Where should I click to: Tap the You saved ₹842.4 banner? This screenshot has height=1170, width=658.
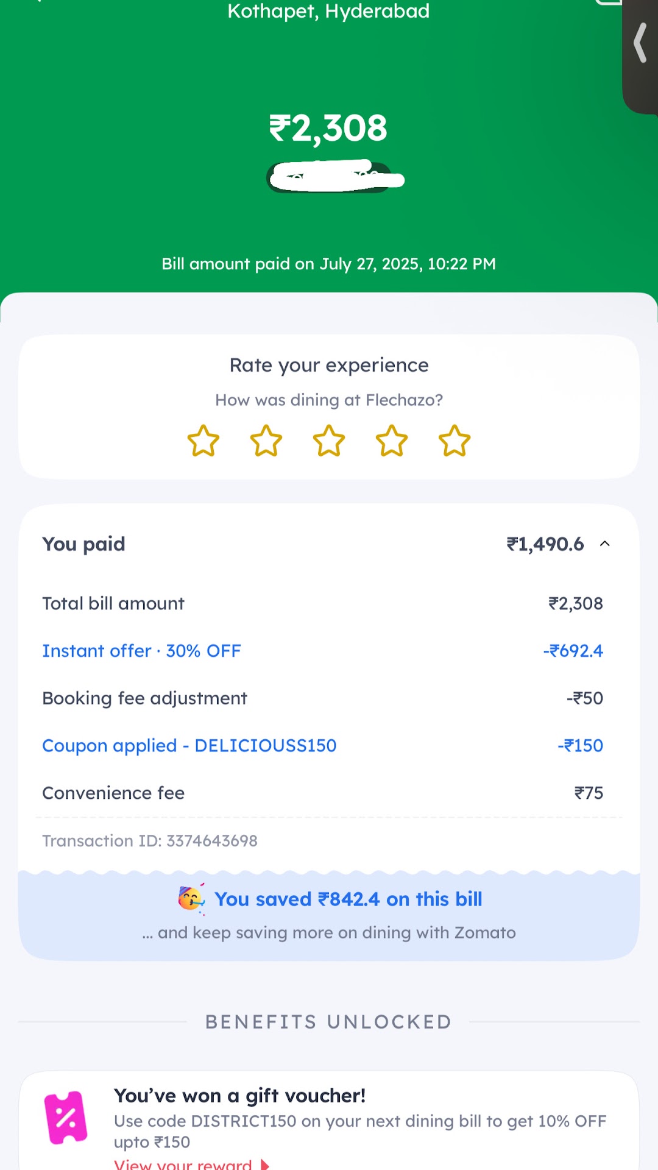(348, 899)
